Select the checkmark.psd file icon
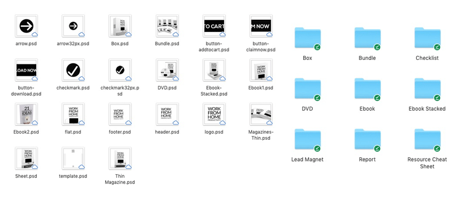This screenshot has width=454, height=198. click(73, 70)
